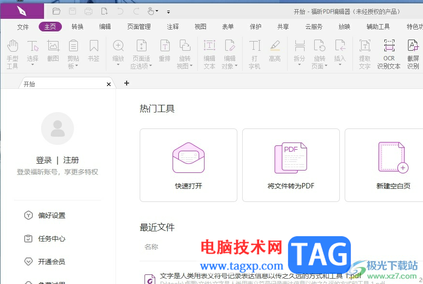Select Edit Object tool (编辑对象)

230,54
